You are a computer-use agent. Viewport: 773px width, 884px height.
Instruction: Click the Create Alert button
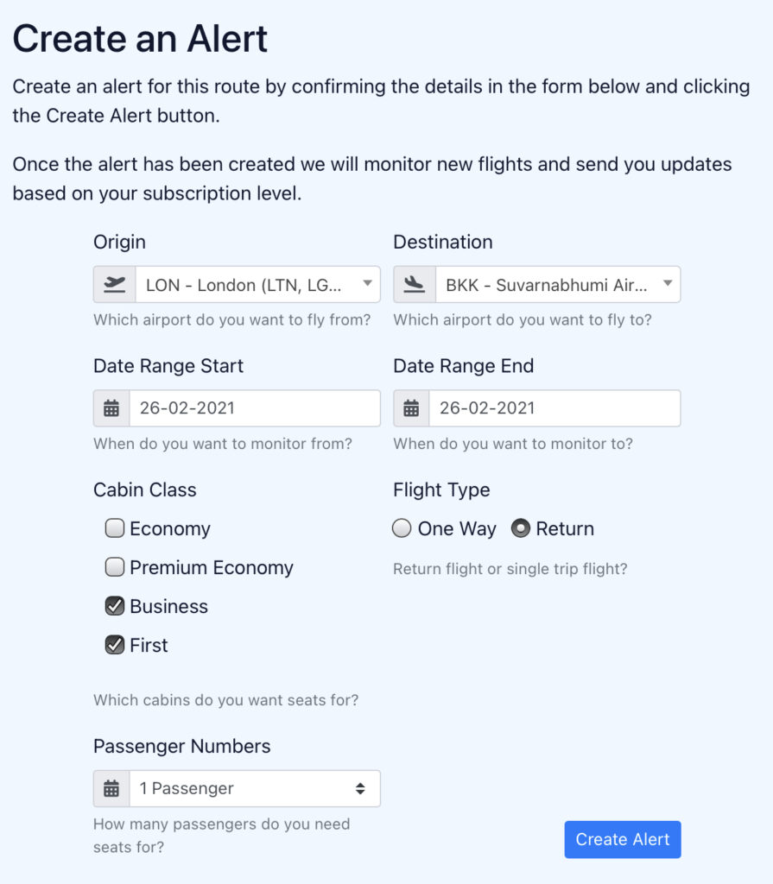click(623, 839)
